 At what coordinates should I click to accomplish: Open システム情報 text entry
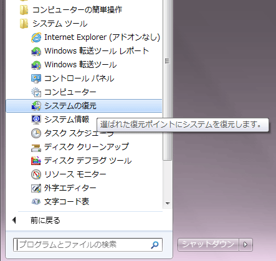67,120
